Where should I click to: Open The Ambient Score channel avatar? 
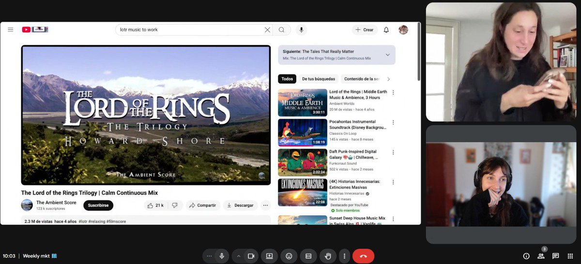pos(27,205)
